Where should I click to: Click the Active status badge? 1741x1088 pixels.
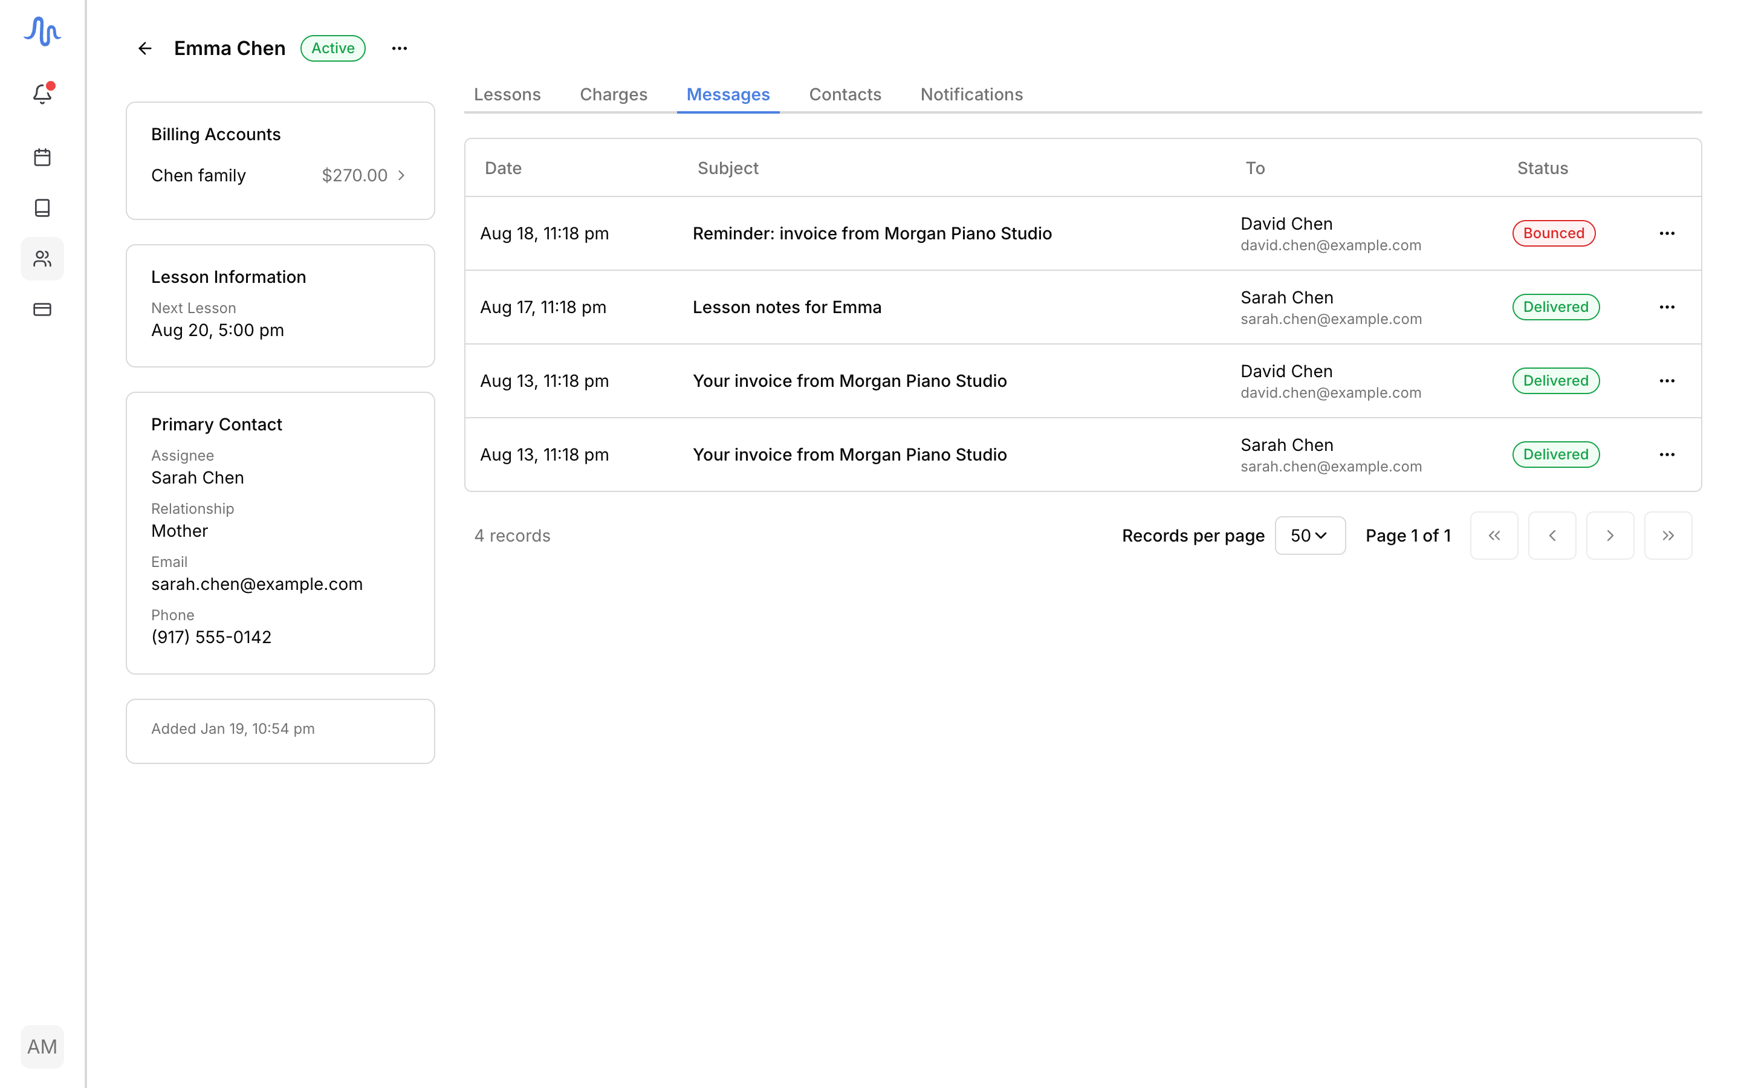coord(333,48)
